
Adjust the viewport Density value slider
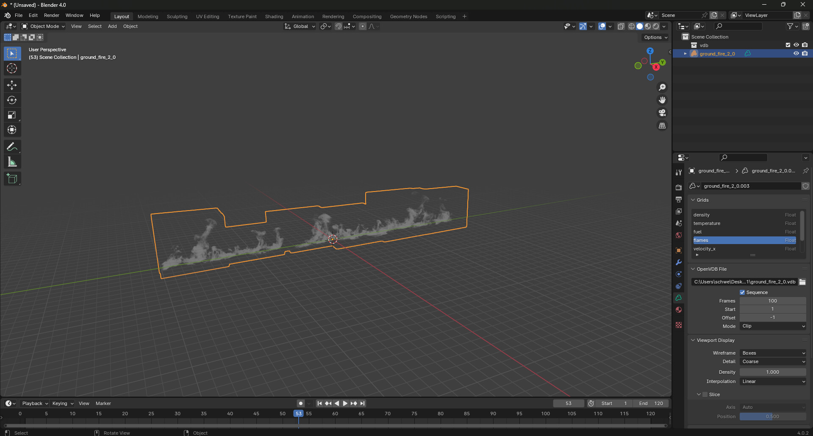tap(773, 372)
